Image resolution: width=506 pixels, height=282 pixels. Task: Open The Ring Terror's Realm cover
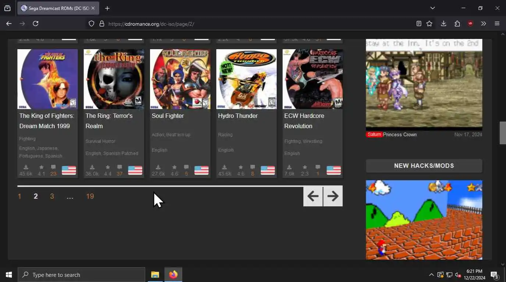(x=114, y=79)
